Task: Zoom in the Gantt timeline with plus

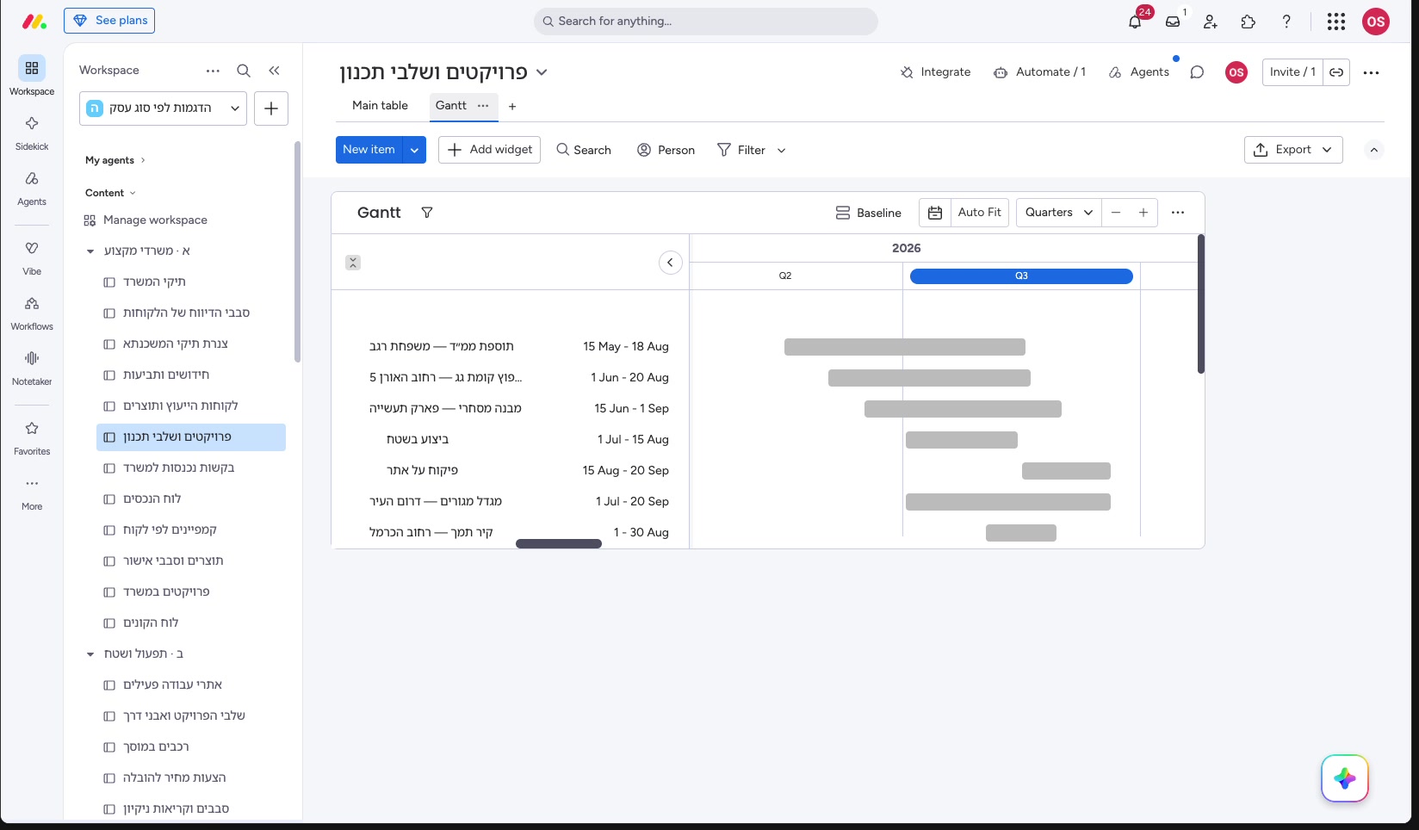Action: tap(1143, 213)
